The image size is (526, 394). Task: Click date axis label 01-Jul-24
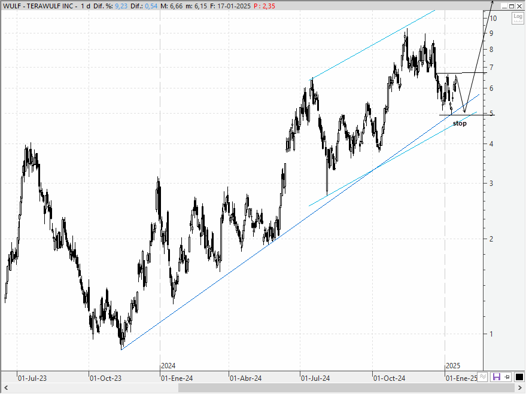click(315, 378)
